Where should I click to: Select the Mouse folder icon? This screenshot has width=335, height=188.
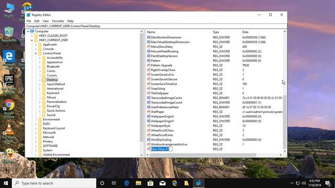pos(44,98)
